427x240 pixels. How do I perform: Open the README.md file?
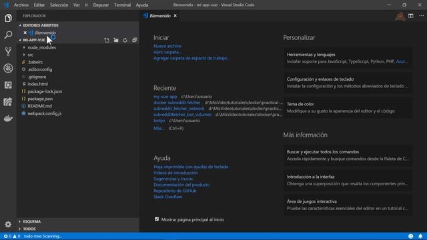click(x=39, y=106)
